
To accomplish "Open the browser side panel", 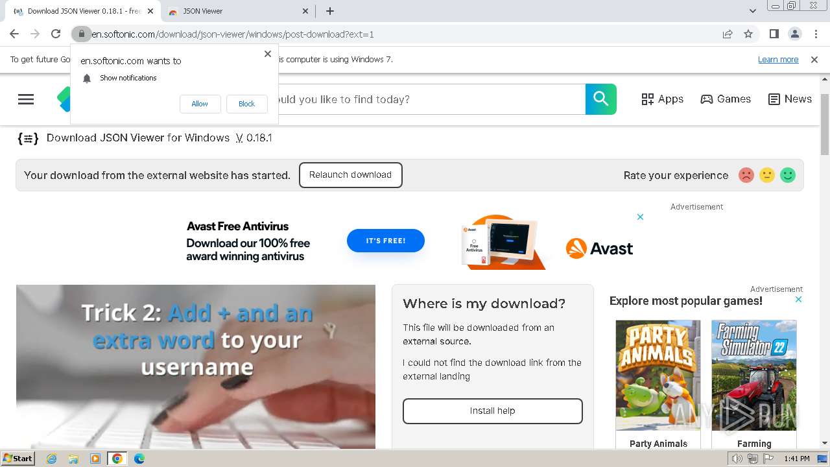I will (x=774, y=34).
